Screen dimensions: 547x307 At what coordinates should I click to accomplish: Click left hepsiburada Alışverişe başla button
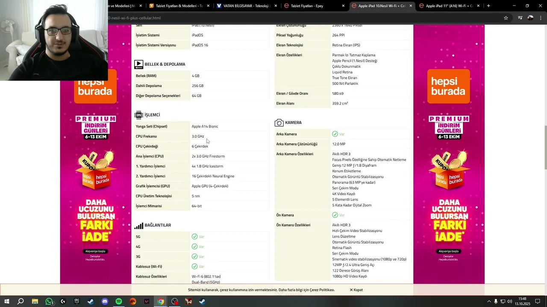[x=95, y=251]
